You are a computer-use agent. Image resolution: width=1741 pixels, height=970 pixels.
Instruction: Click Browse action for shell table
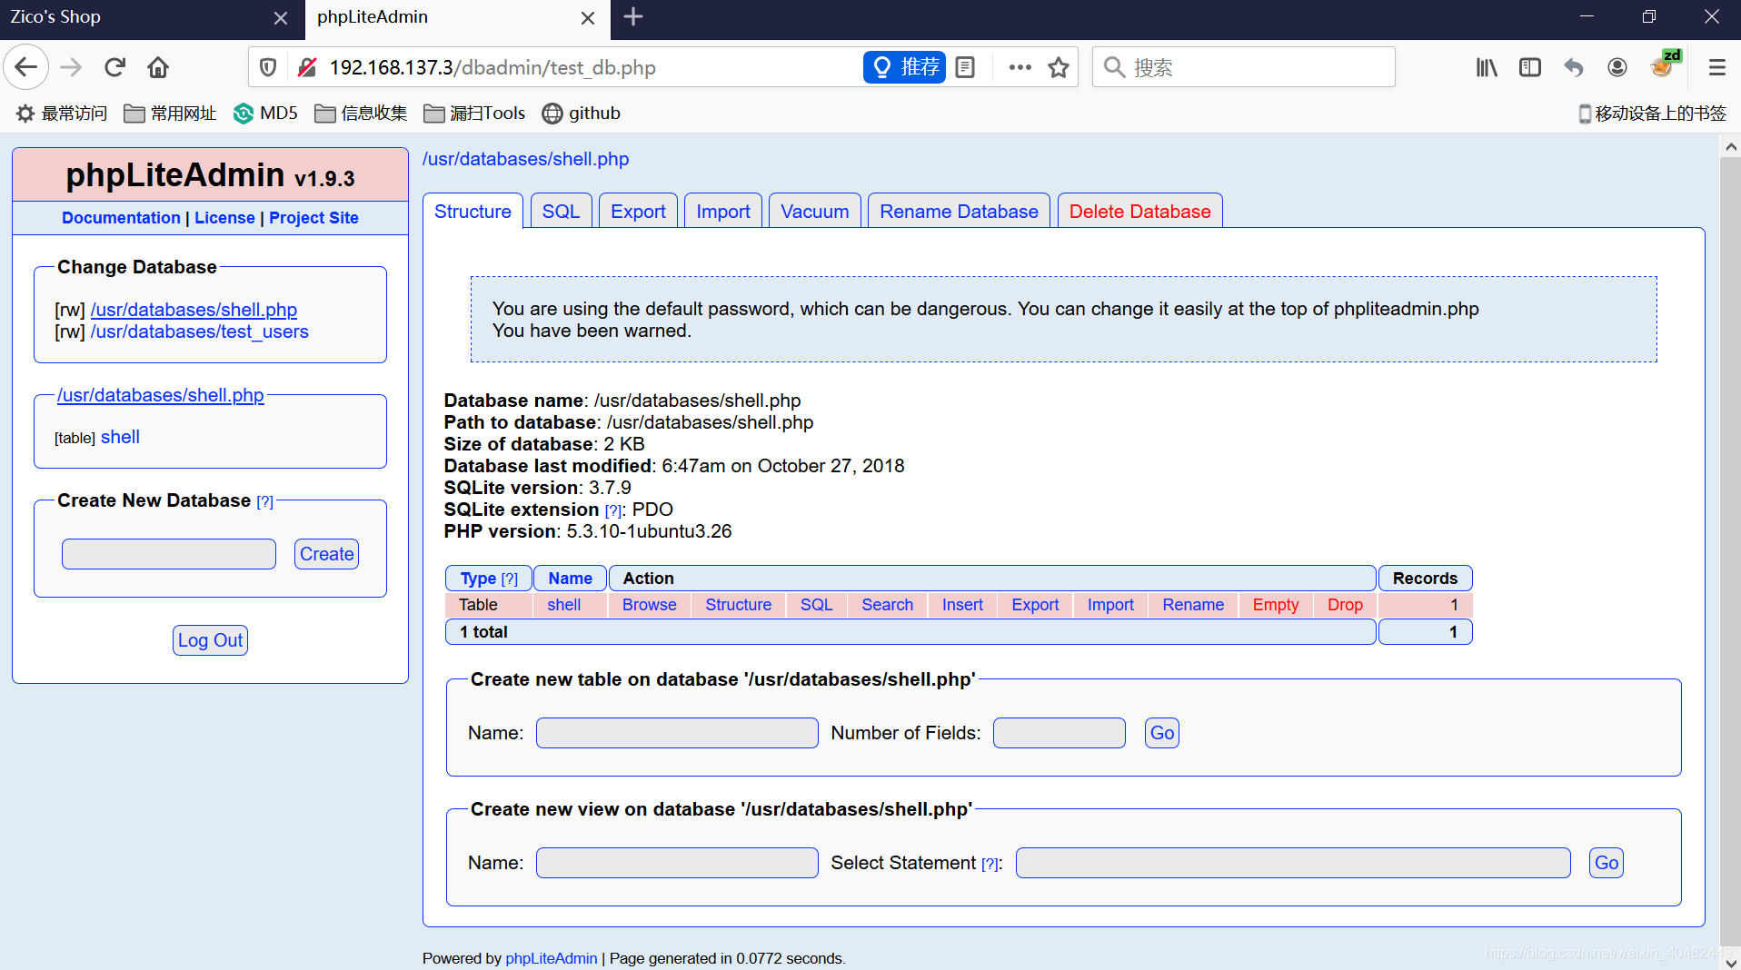click(649, 605)
